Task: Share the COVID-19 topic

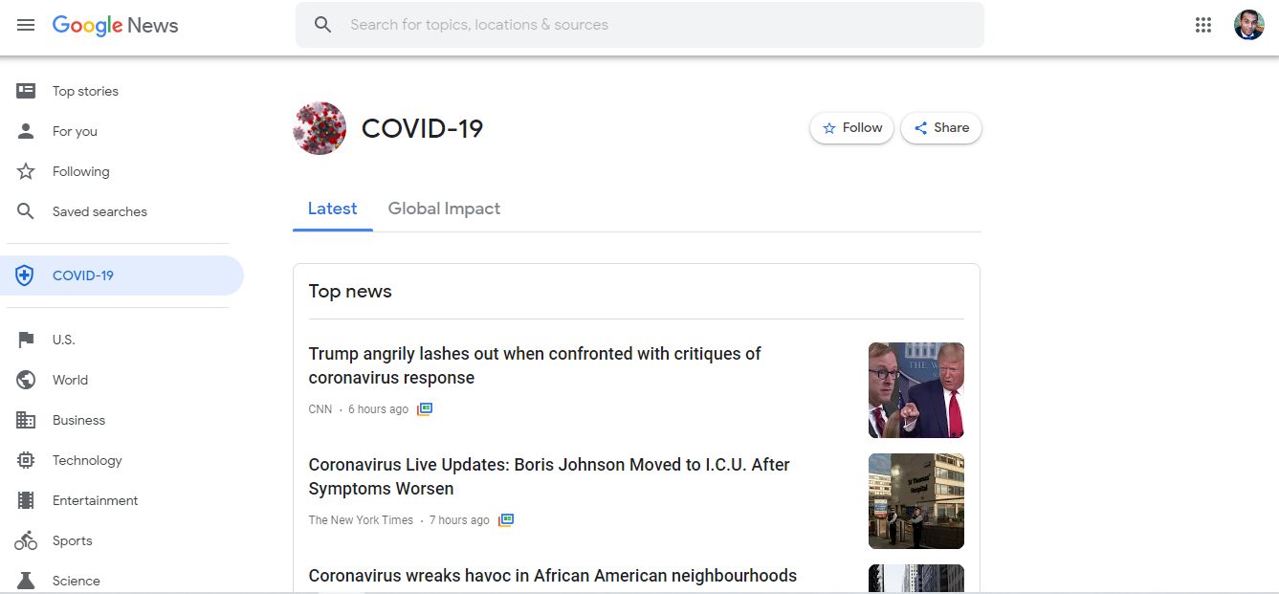Action: (941, 128)
